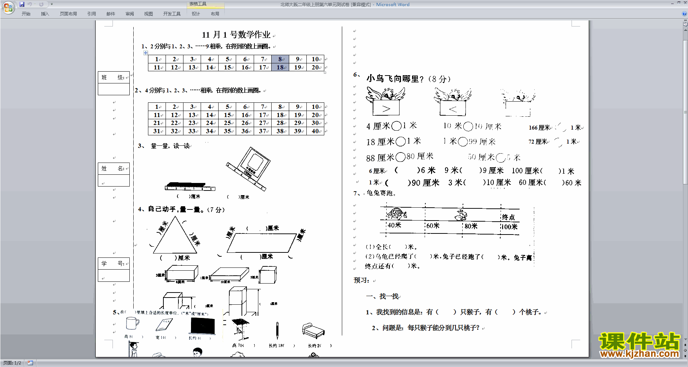Viewport: 688px width, 367px height.
Task: Select the highlighted cell 18 in first table
Action: 280,67
